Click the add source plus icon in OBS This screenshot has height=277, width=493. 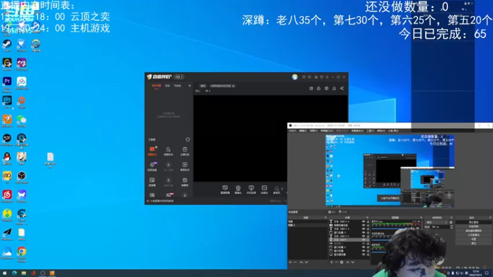coord(332,262)
